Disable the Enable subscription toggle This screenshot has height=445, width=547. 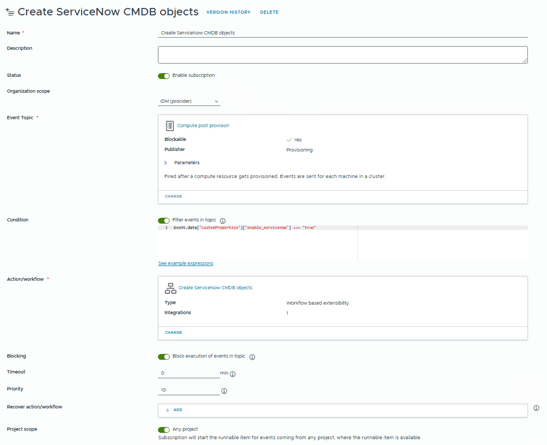click(164, 76)
